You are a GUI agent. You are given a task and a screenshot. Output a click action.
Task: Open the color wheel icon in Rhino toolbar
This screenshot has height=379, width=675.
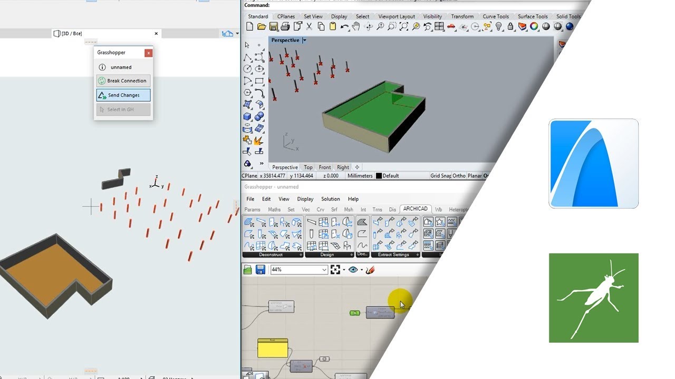pyautogui.click(x=534, y=26)
